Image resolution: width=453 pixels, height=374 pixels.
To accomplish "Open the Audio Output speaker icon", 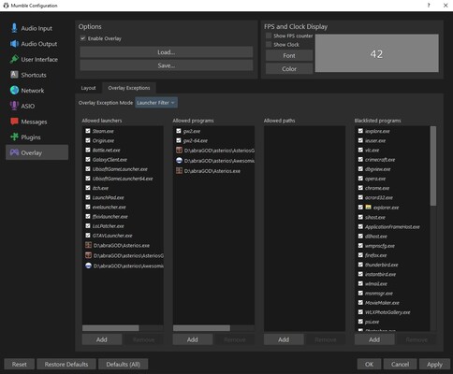I will coord(14,44).
